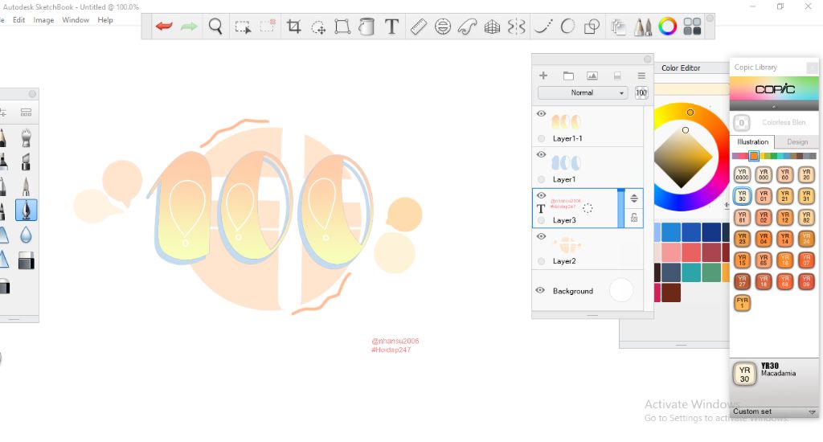The image size is (823, 442).
Task: Collapse the Copic banner arrow
Action: [774, 106]
